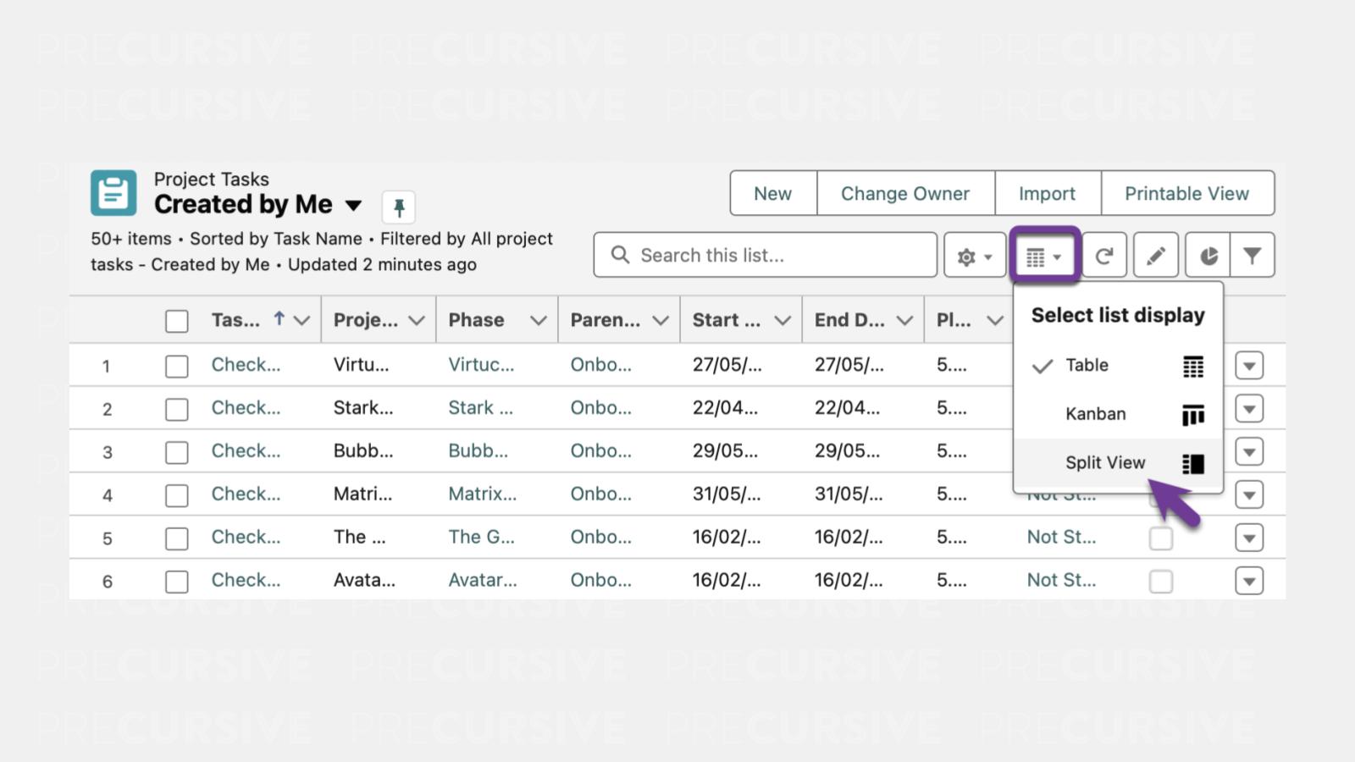This screenshot has height=762, width=1355.
Task: Open the Select list display menu button
Action: (1043, 256)
